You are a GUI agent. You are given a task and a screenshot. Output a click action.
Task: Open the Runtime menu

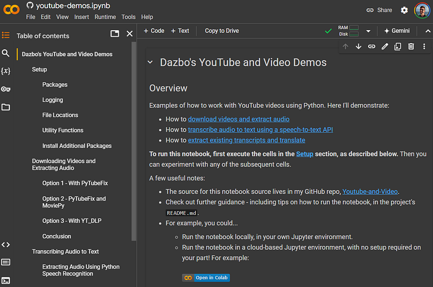105,17
